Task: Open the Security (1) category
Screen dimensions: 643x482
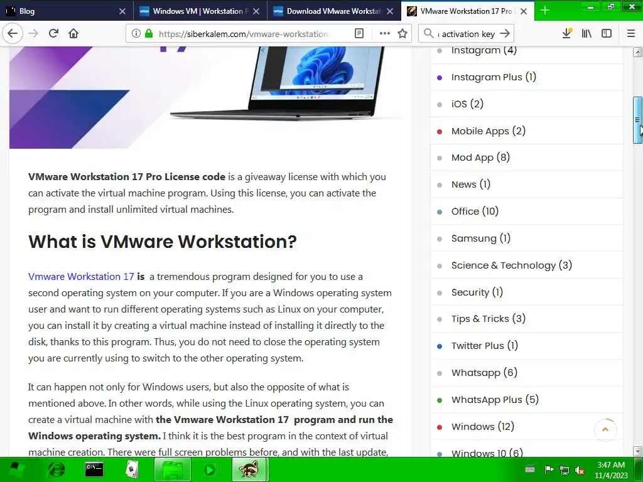Action: [x=477, y=292]
